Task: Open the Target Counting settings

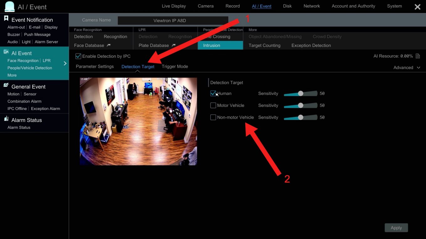Action: coord(264,45)
